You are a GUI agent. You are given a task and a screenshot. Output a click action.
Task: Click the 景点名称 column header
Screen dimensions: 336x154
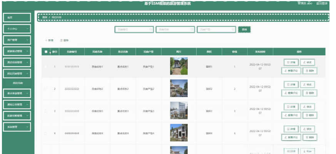click(123, 51)
